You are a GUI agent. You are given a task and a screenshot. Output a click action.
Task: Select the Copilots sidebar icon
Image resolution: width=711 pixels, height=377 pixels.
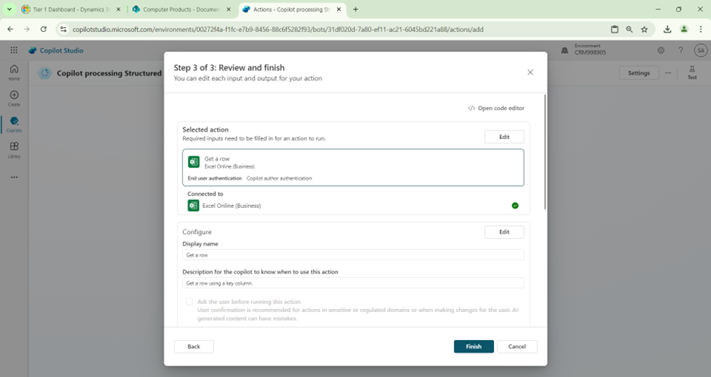click(14, 124)
